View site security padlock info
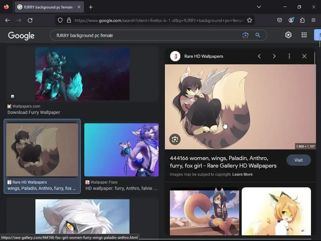The image size is (321, 241). 69,20
